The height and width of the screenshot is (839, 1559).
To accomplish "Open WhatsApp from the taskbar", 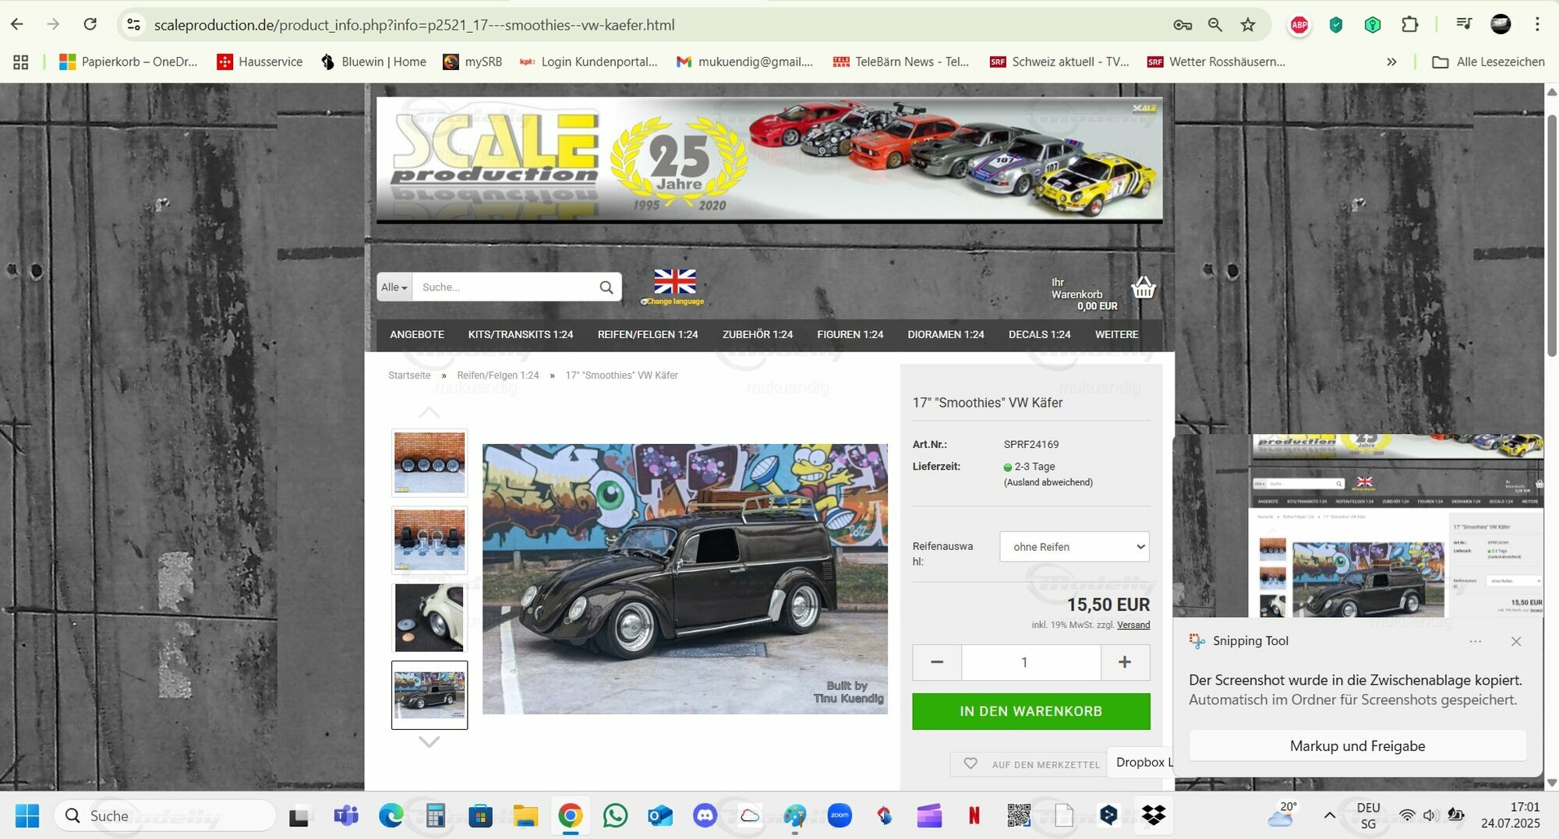I will (615, 816).
